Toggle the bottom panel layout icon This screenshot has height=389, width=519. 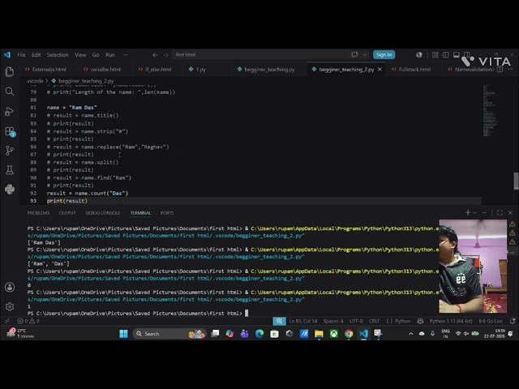point(457,55)
